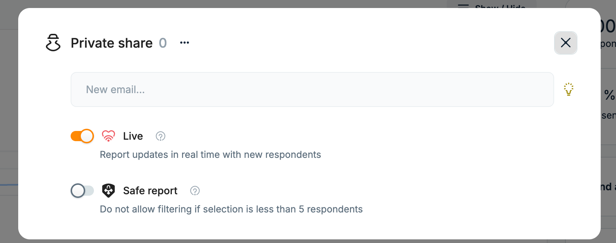Screen dimensions: 616x243
Task: Click the Show / Hide button behind dialog
Action: [491, 4]
